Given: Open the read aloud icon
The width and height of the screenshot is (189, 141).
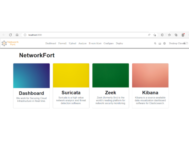Looking at the screenshot, I should [x=149, y=35].
